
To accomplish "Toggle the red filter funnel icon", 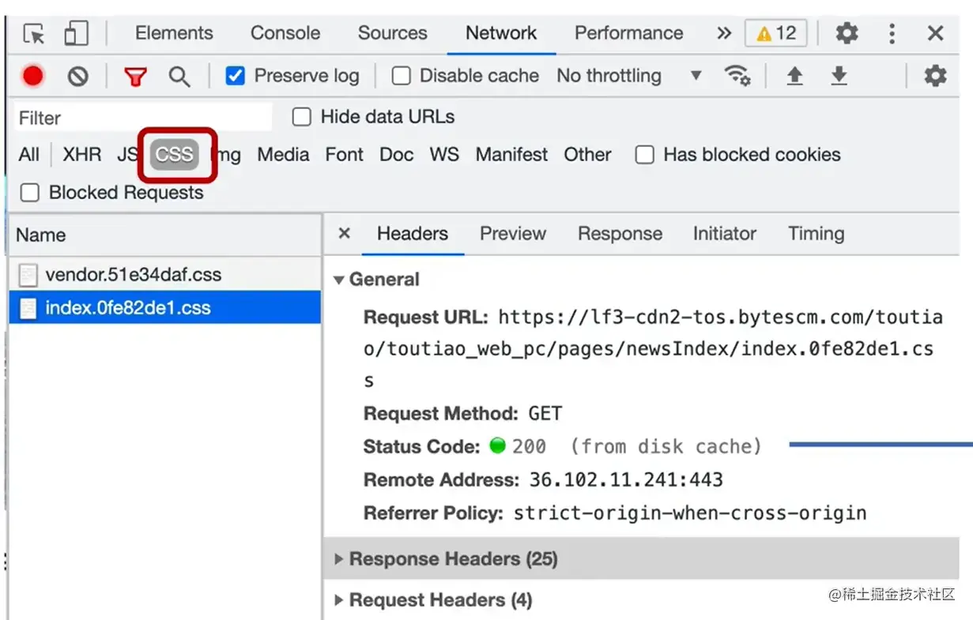I will (135, 77).
